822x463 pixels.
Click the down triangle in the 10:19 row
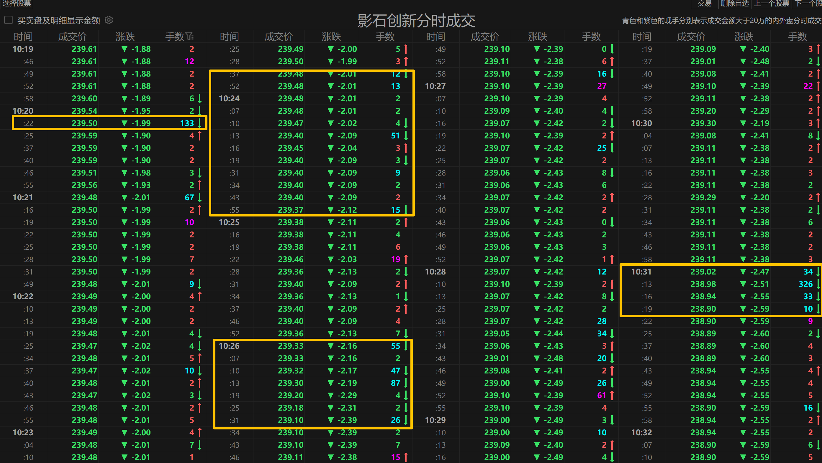pos(125,49)
